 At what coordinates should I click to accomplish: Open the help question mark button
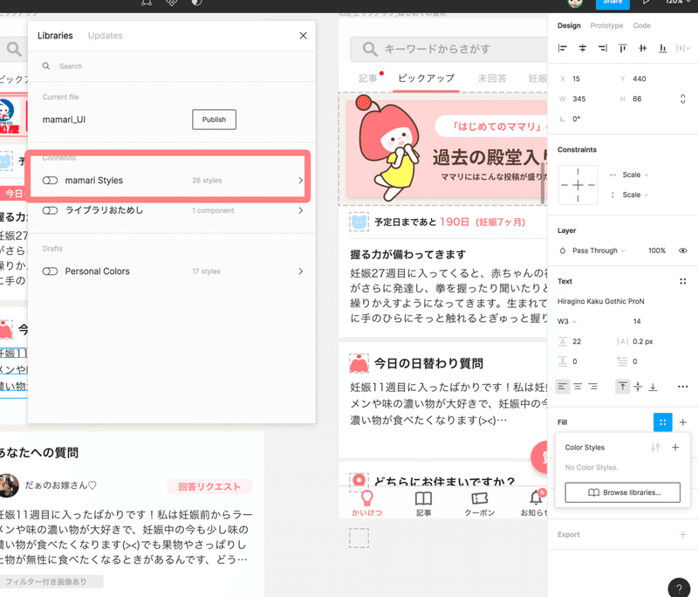[x=680, y=587]
